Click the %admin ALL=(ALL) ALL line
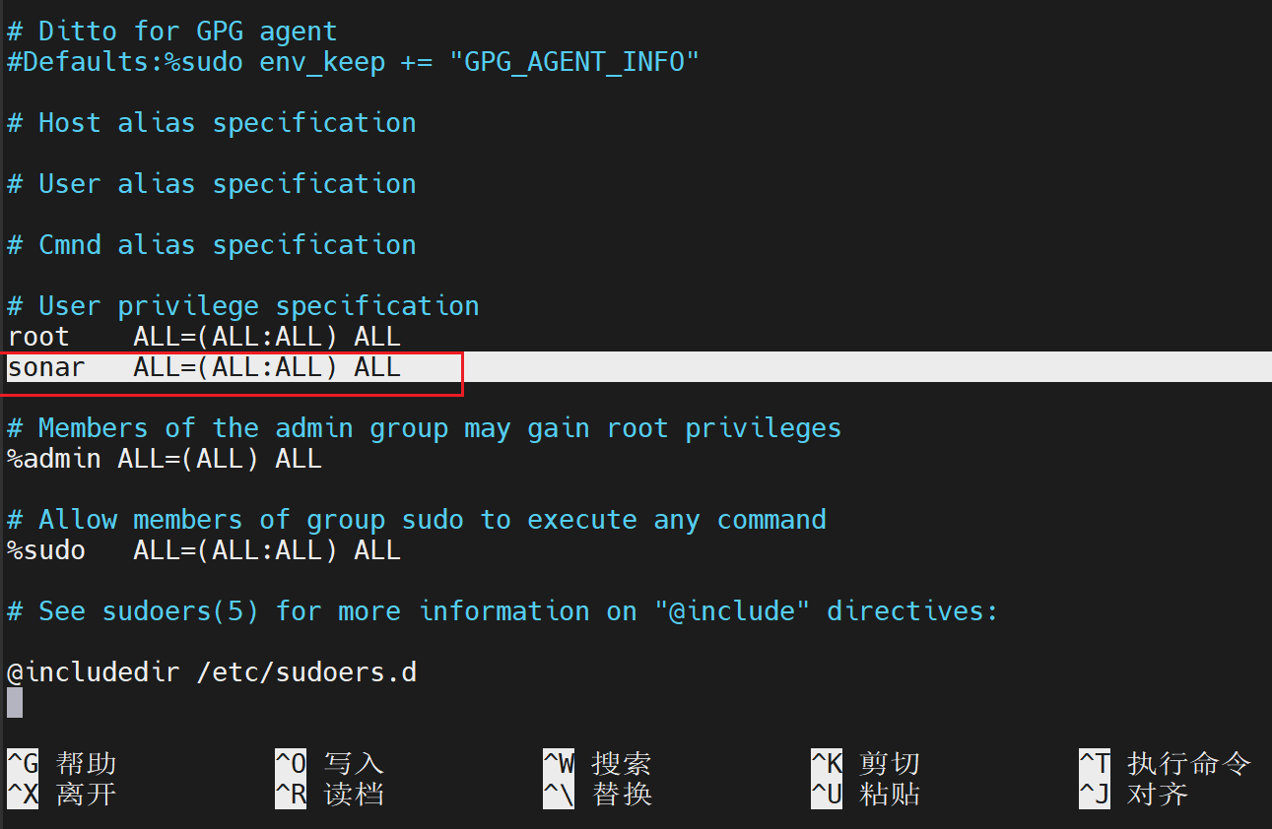This screenshot has height=829, width=1272. click(x=165, y=459)
